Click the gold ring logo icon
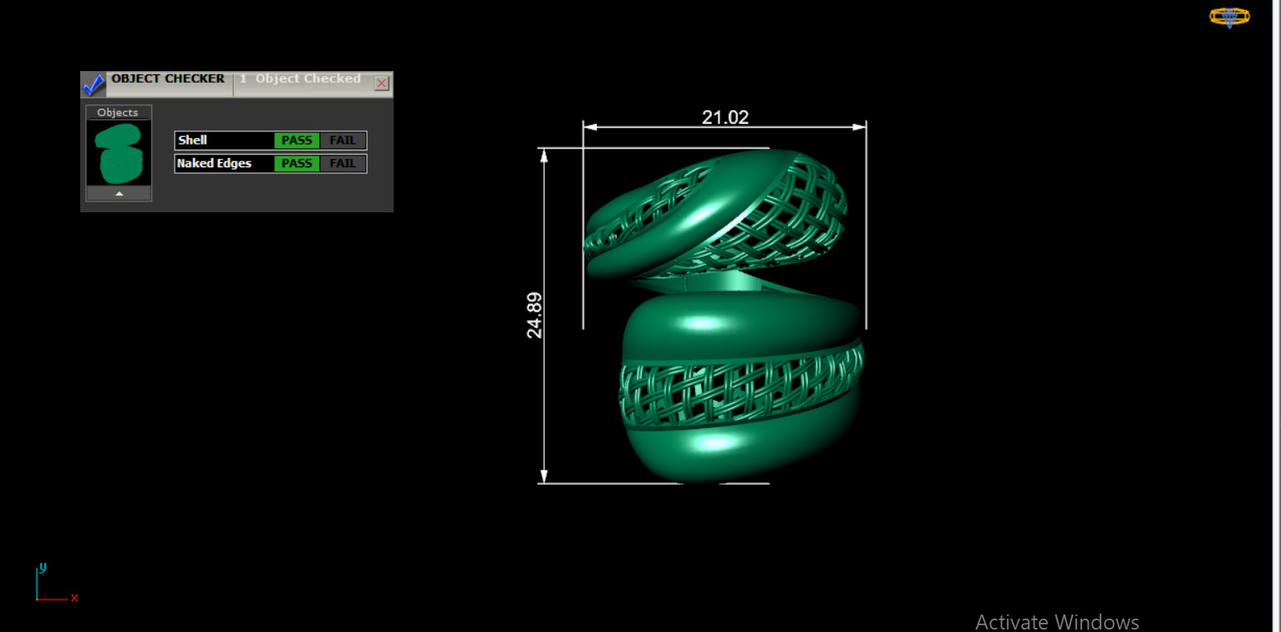Screen dimensions: 1281x632 (x=1229, y=17)
